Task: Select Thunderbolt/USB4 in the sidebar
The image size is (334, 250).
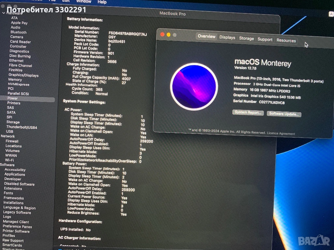Action: [x=22, y=127]
